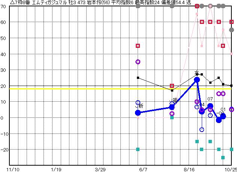The image size is (237, 172).
Task: Click the 6/7 date label on x-axis
Action: tap(143, 169)
